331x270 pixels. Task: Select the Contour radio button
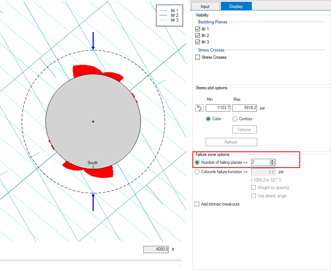click(x=235, y=119)
